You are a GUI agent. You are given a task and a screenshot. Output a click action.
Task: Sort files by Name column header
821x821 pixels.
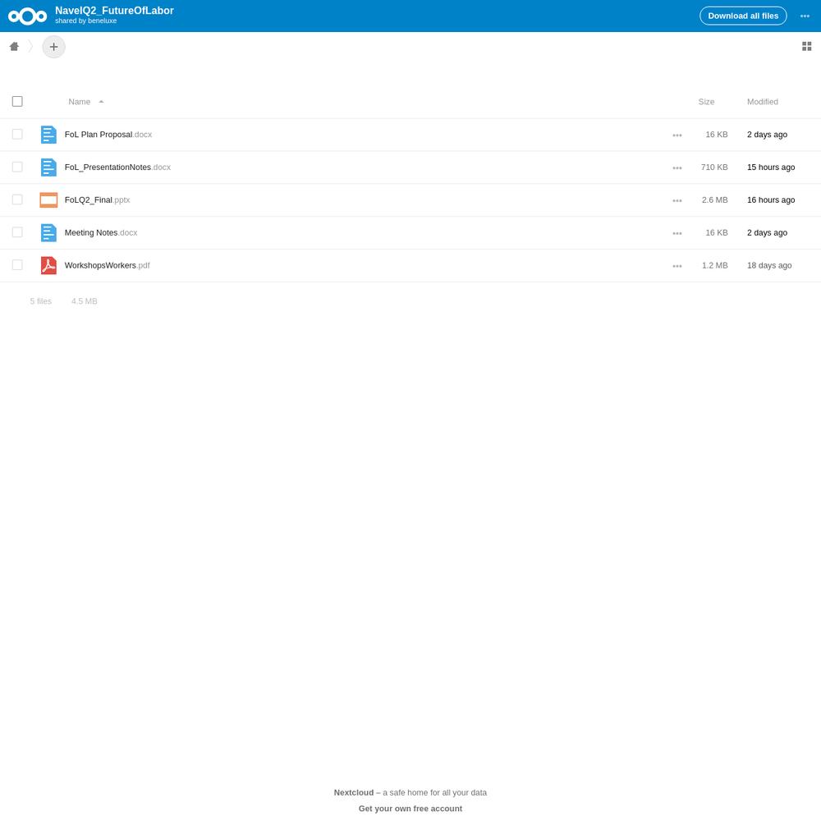point(79,102)
